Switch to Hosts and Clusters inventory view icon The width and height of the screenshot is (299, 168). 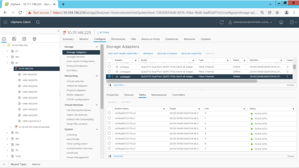click(x=4, y=39)
